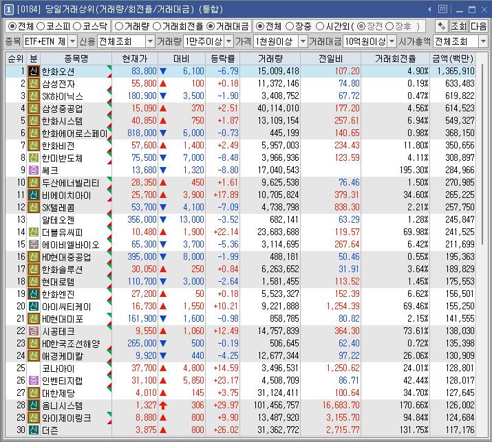Image resolution: width=492 pixels, height=442 pixels.
Task: Click the down arrow icon for 알테오젠
Action: click(163, 220)
